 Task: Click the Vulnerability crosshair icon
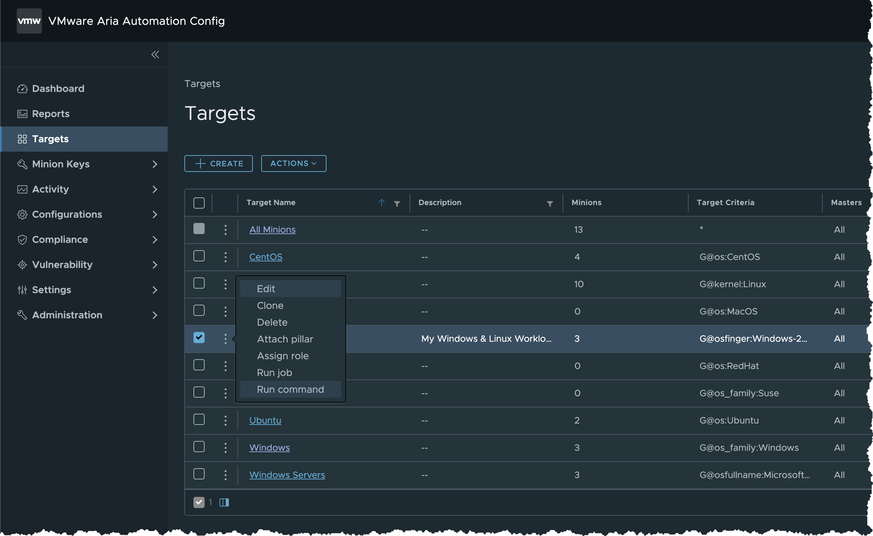22,265
